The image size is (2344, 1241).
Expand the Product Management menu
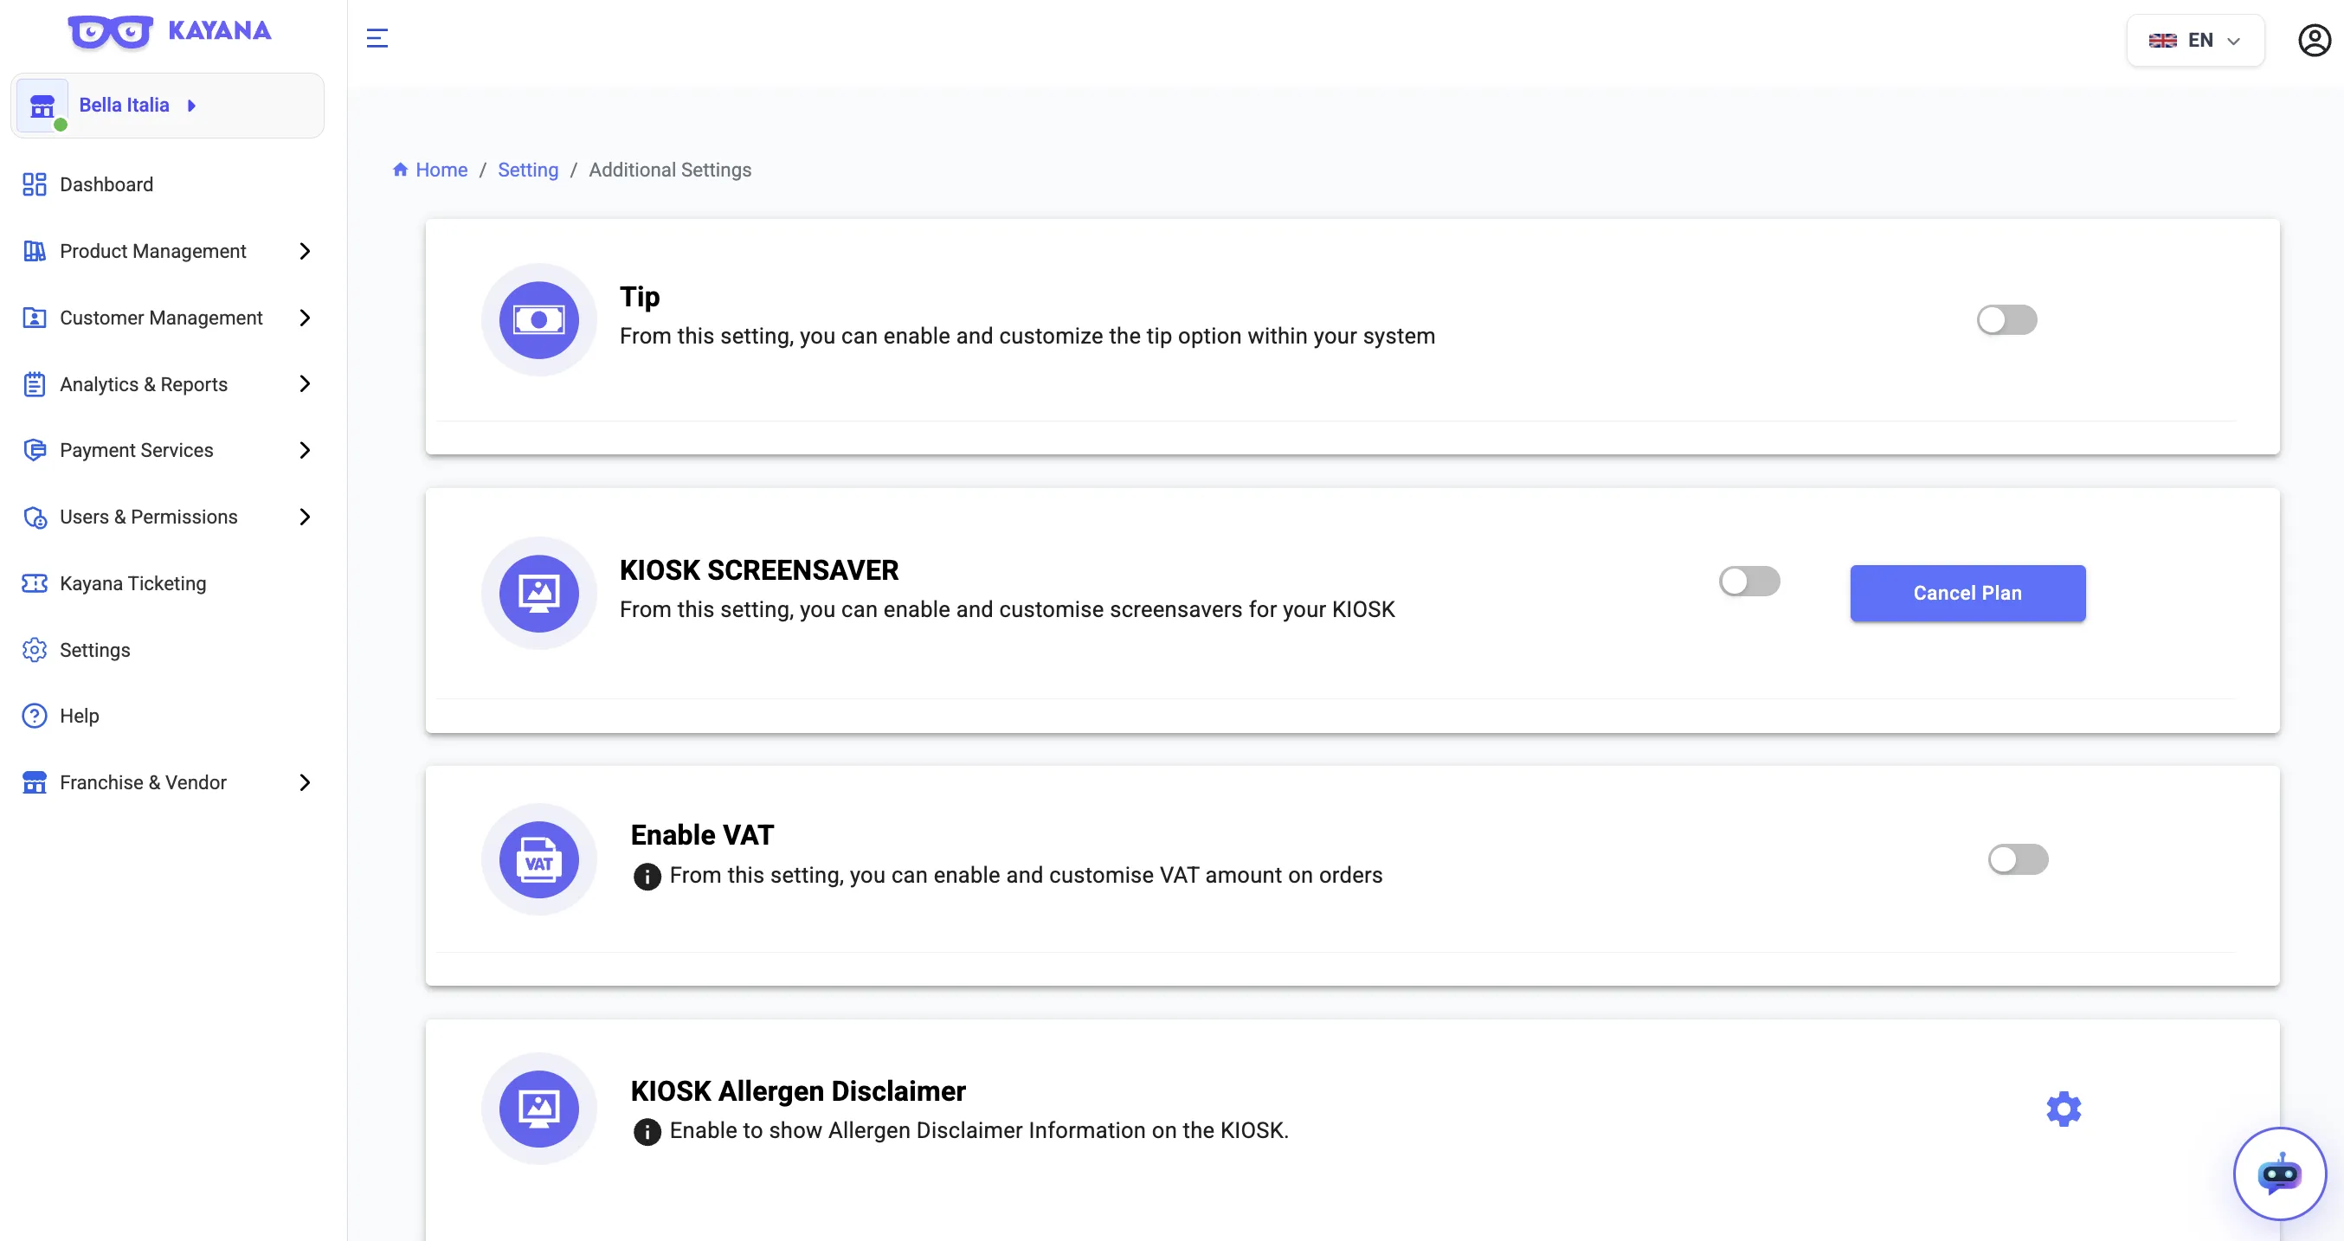(x=167, y=251)
